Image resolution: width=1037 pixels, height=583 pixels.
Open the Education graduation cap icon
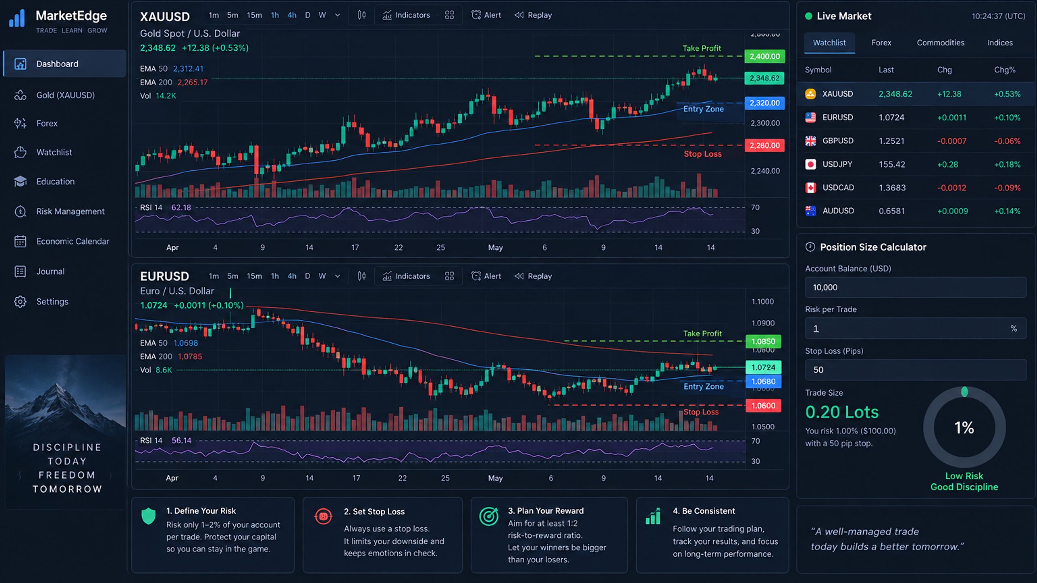point(20,181)
